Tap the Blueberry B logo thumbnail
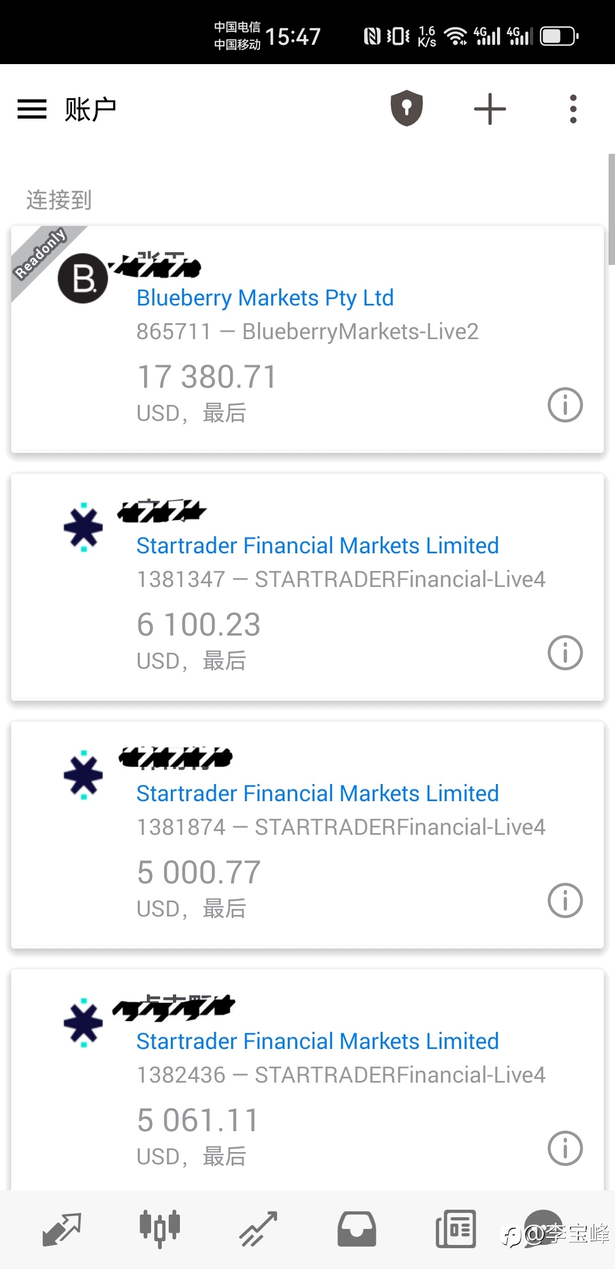The image size is (615, 1269). coord(83,278)
